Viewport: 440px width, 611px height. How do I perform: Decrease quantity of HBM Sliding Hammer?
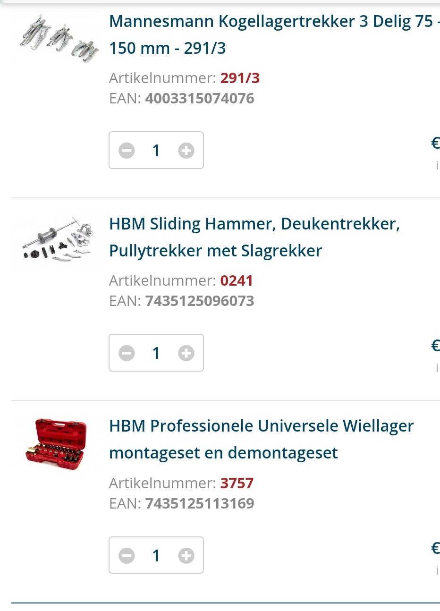(x=127, y=353)
